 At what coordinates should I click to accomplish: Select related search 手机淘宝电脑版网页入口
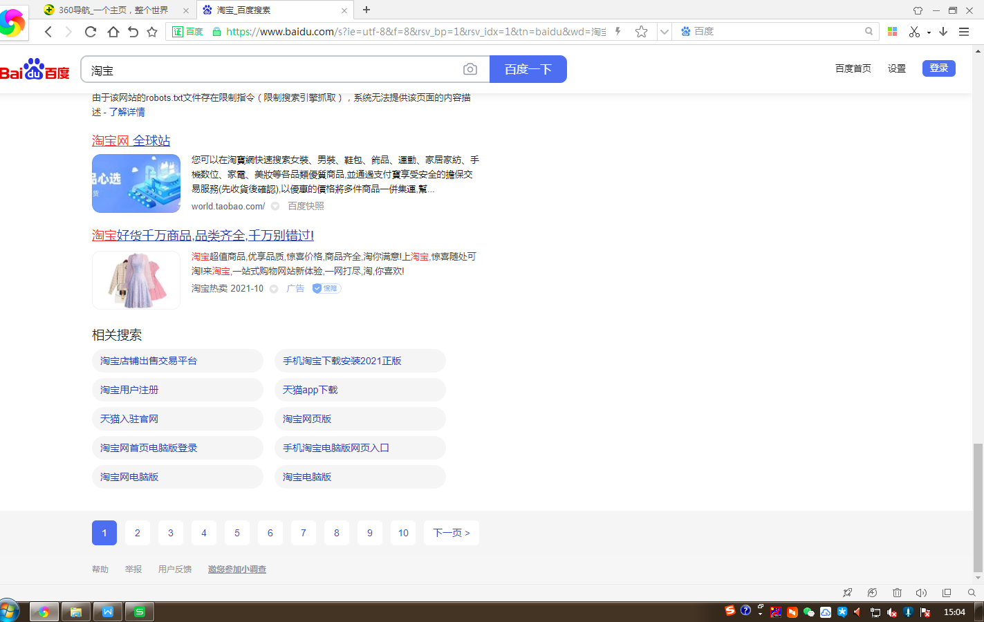[x=360, y=448]
